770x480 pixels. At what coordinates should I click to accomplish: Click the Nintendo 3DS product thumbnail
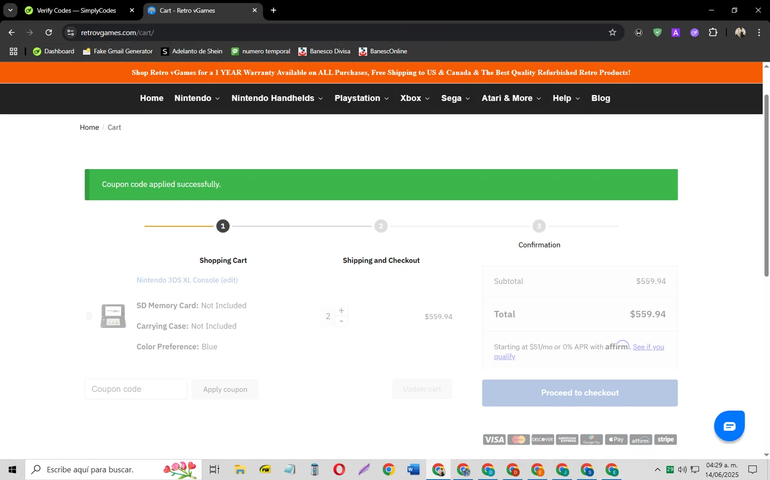(113, 316)
